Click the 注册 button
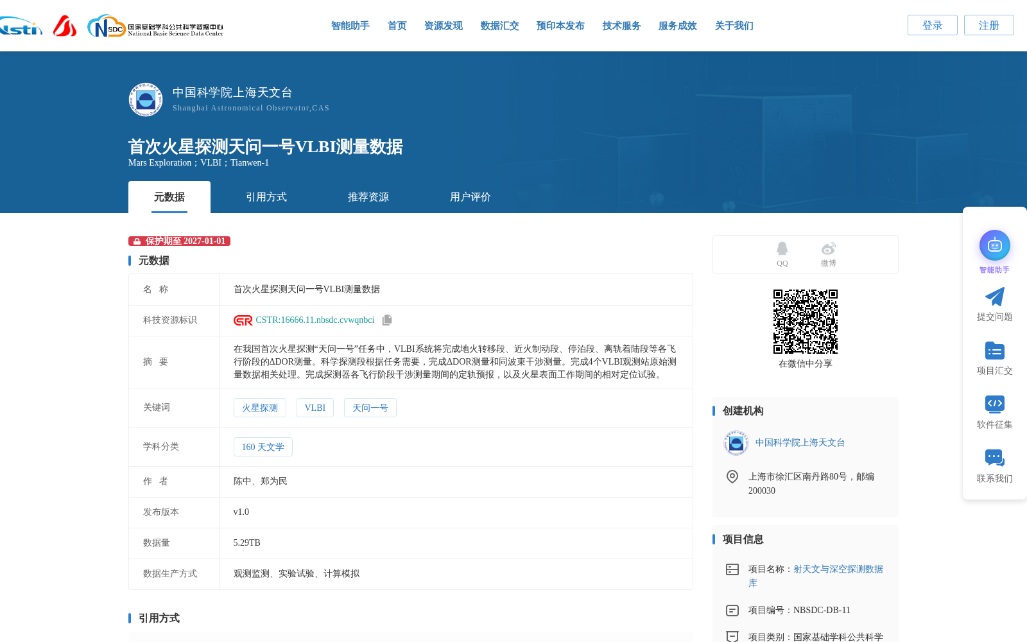 point(989,25)
